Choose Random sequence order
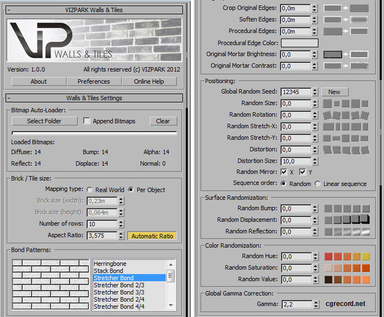384x317 pixels. (x=283, y=183)
